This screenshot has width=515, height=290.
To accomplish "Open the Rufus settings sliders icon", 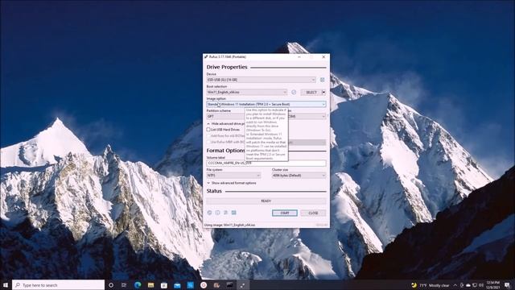I will click(x=225, y=213).
